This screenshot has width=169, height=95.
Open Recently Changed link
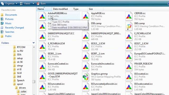(15, 27)
